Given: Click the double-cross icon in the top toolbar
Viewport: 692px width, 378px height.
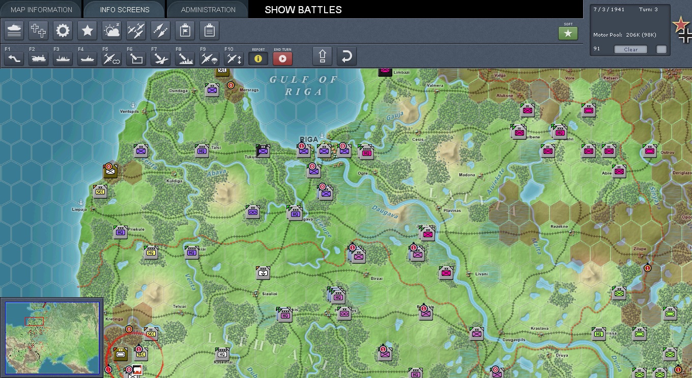Looking at the screenshot, I should coord(38,30).
